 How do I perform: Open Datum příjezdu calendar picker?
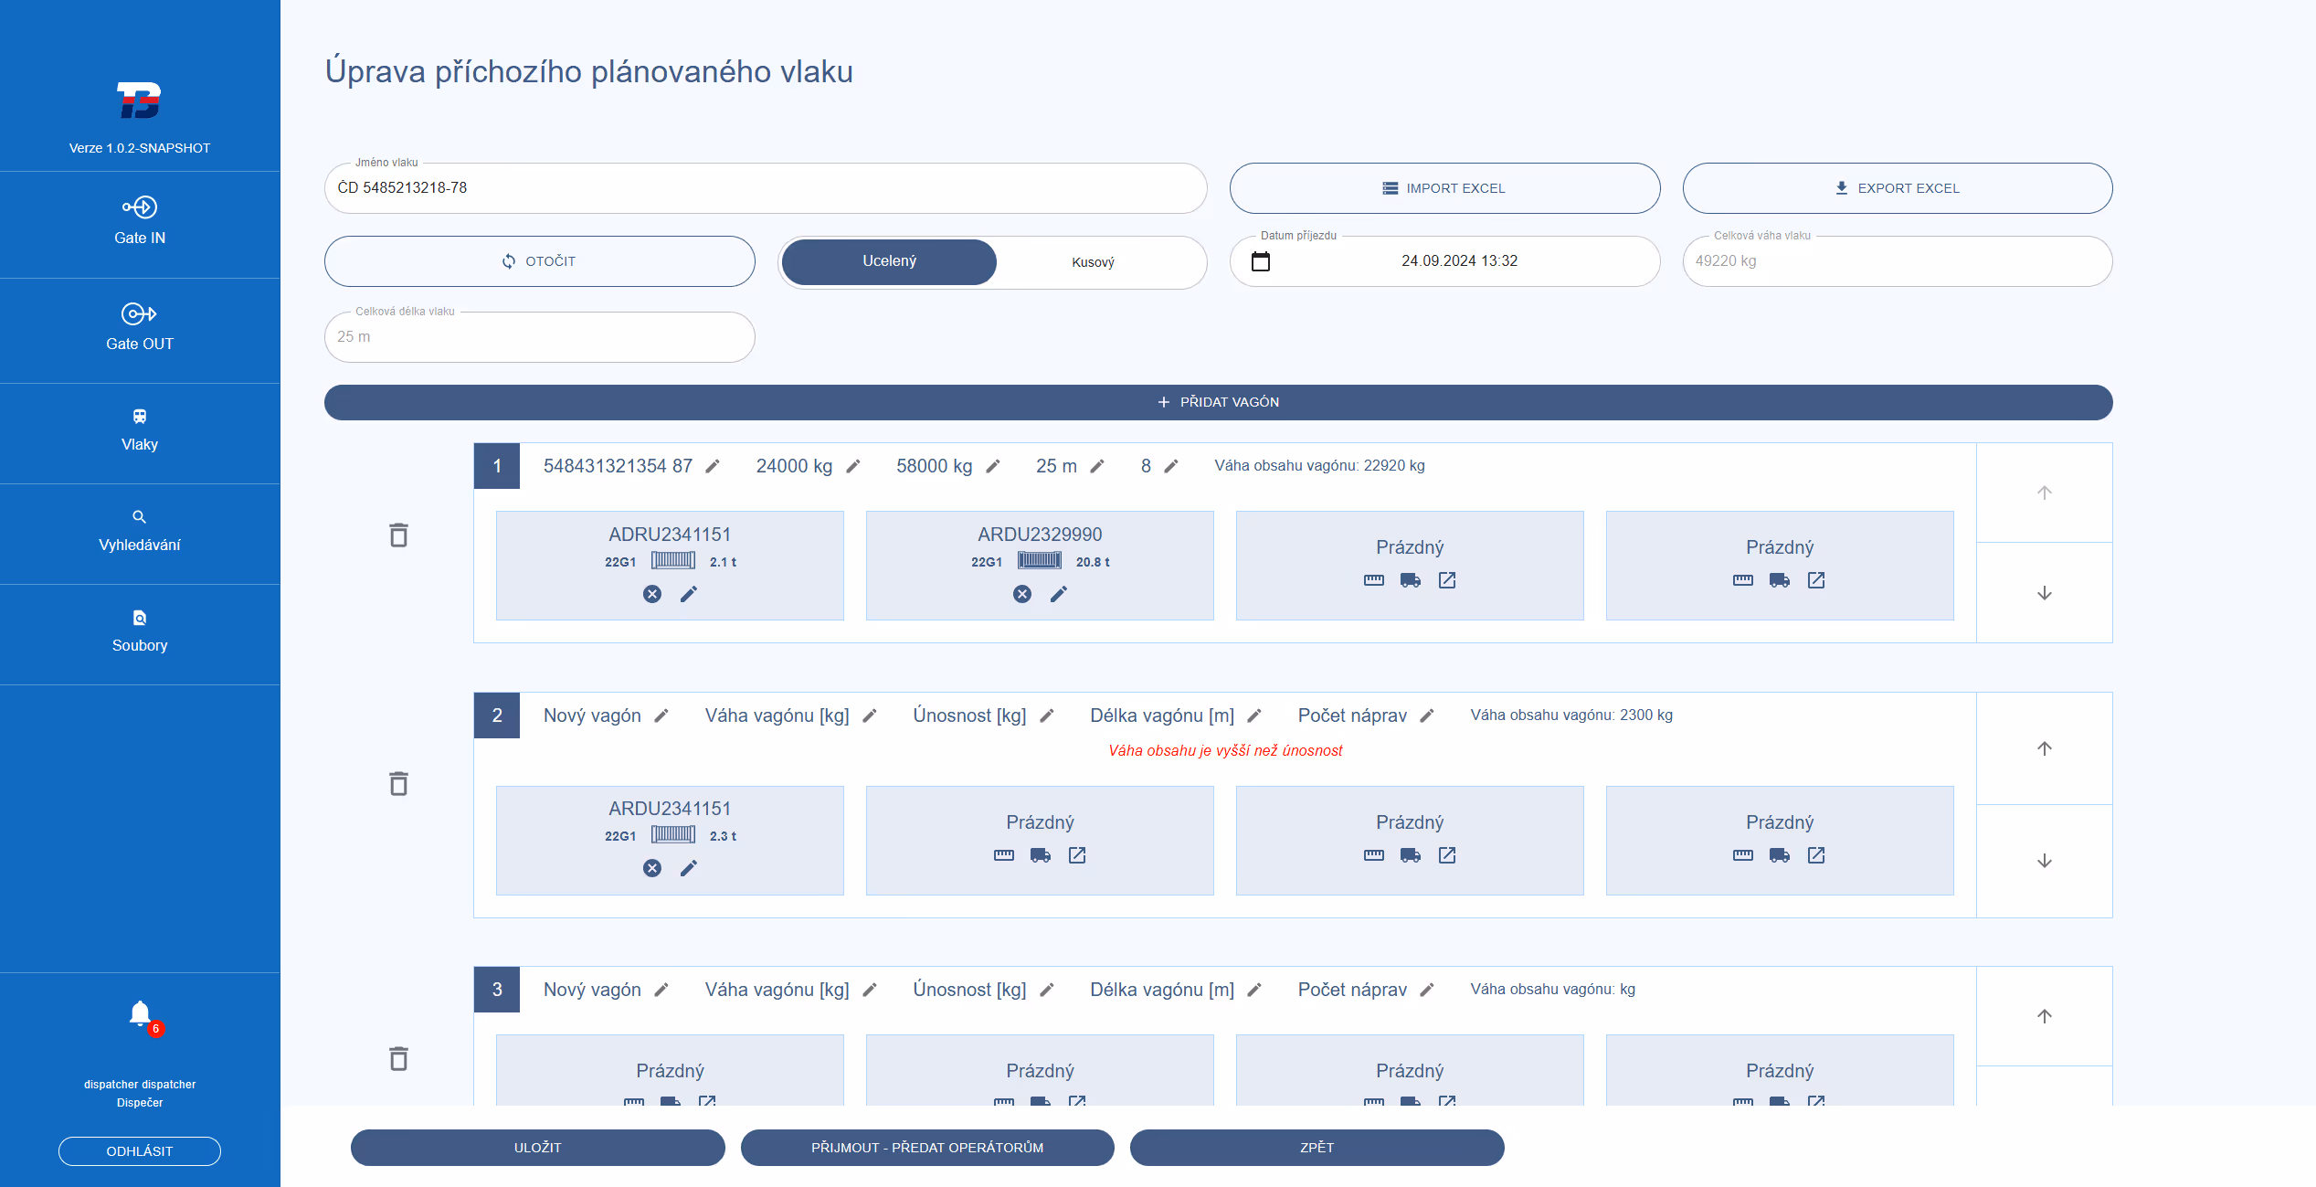coord(1262,261)
